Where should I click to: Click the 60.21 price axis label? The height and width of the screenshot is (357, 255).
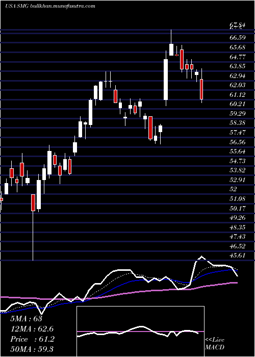[238, 104]
